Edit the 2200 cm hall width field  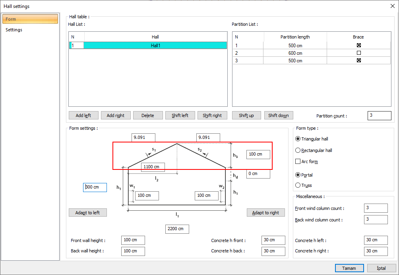click(177, 229)
